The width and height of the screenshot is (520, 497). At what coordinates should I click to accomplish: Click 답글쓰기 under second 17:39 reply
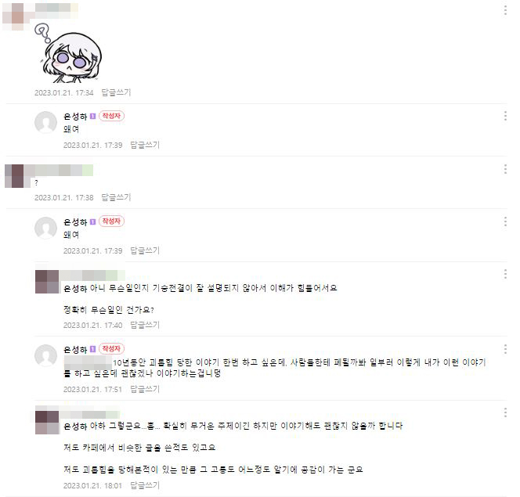[145, 250]
